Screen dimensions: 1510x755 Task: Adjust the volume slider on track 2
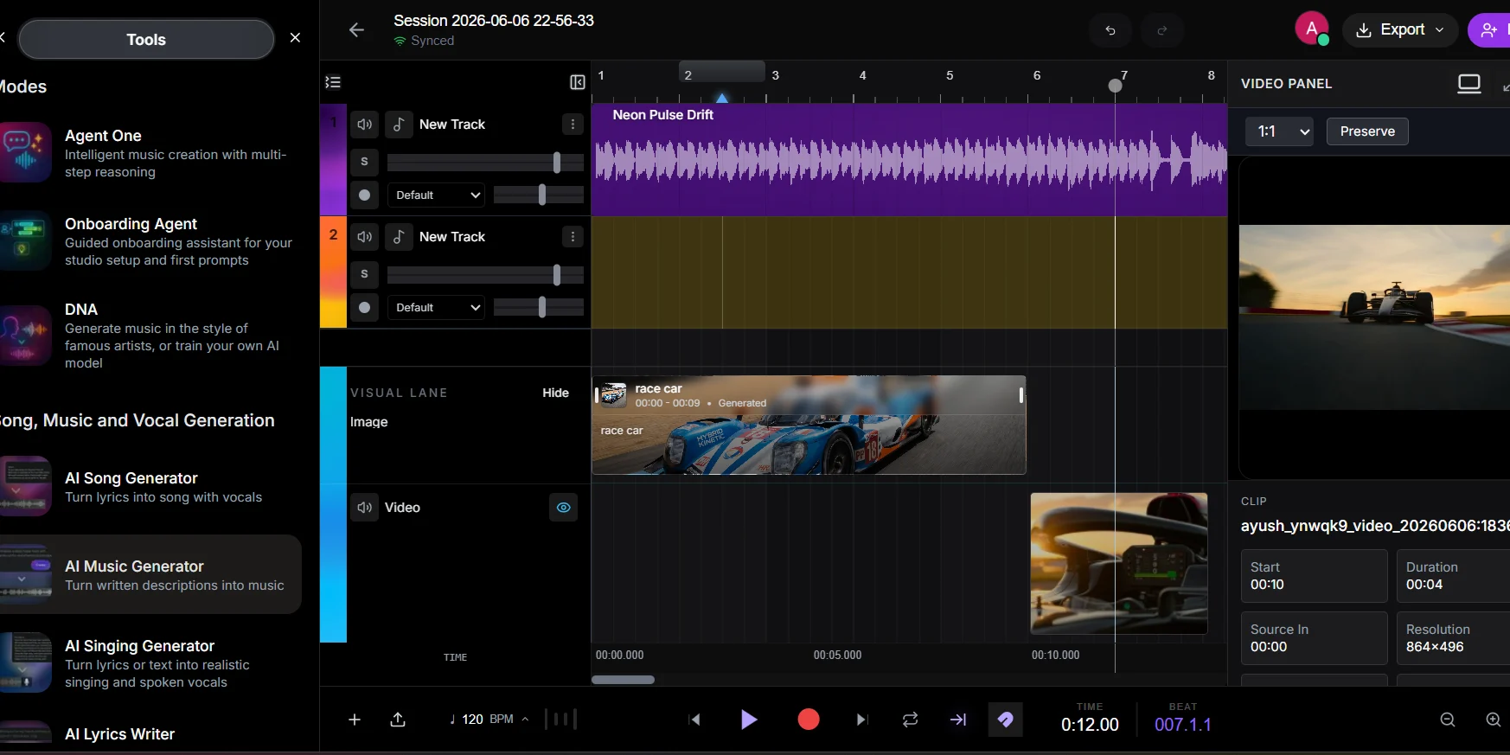485,274
